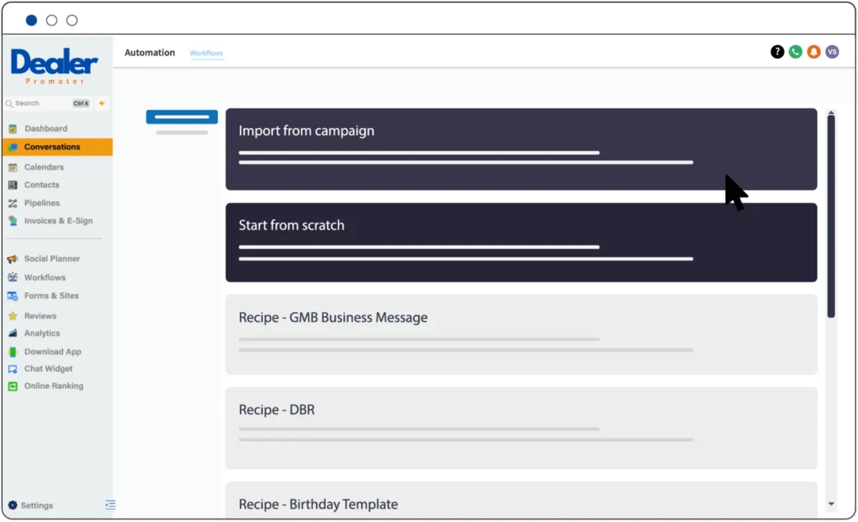The height and width of the screenshot is (522, 858).
Task: Open the Chat Widget icon
Action: click(x=12, y=369)
